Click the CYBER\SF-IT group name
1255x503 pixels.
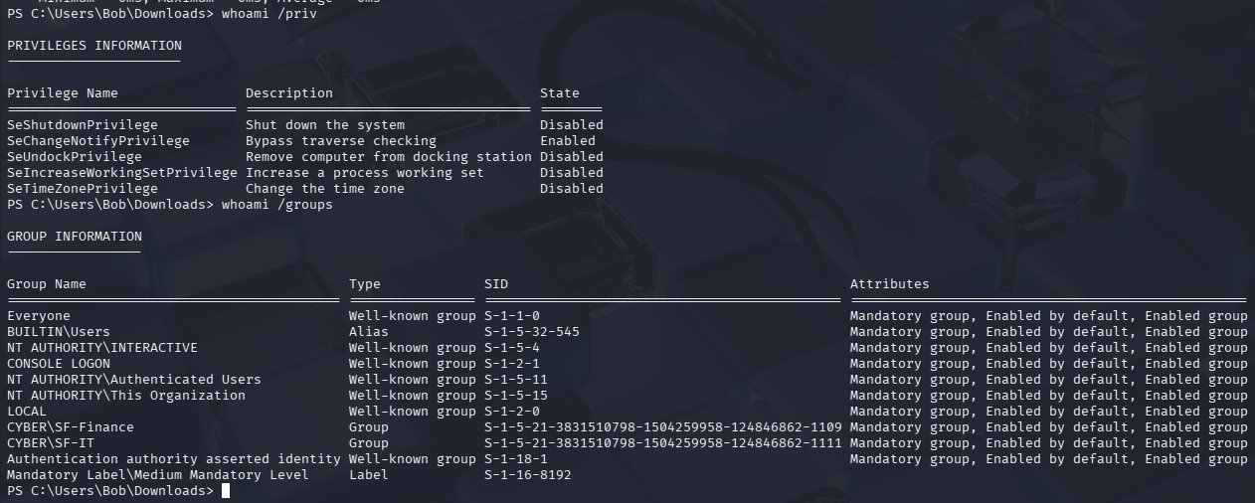click(x=51, y=443)
